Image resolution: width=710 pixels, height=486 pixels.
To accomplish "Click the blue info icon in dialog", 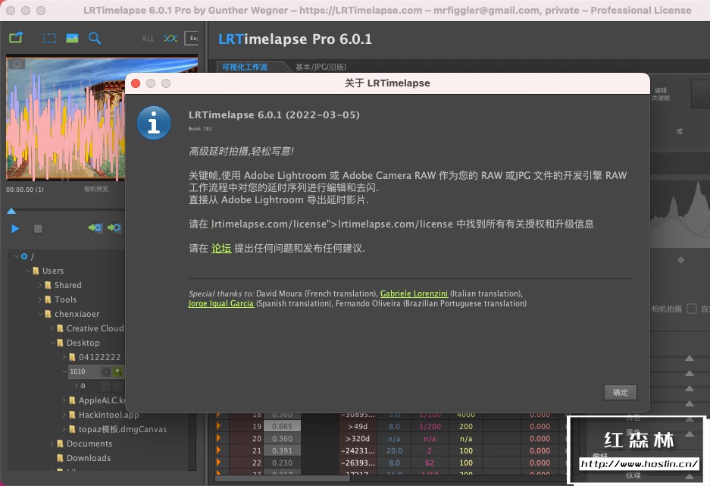I will tap(154, 123).
